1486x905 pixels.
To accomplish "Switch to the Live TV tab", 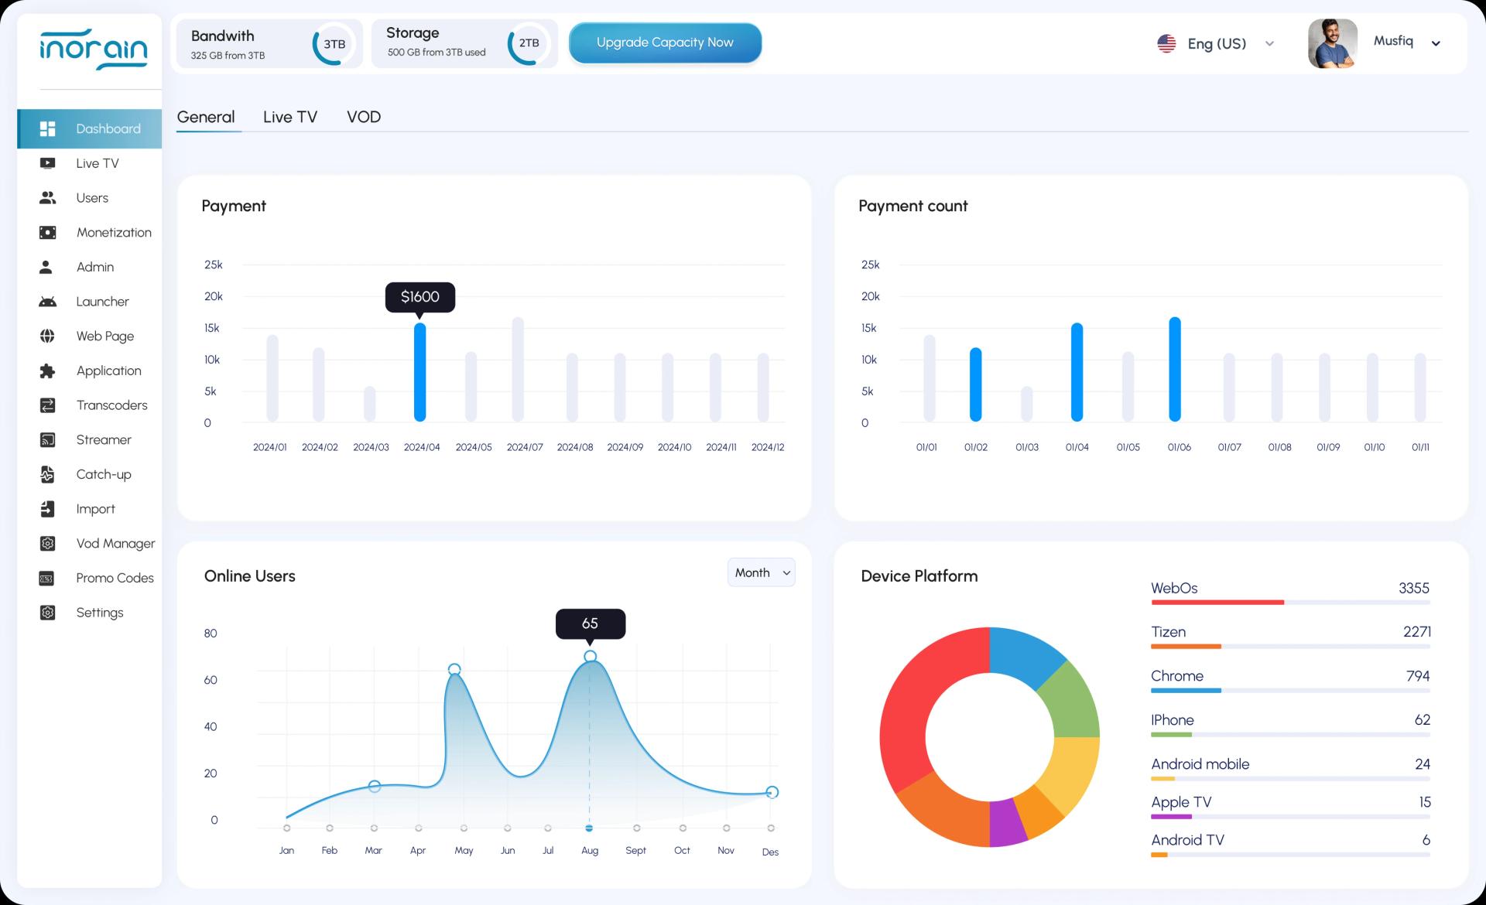I will coord(289,117).
